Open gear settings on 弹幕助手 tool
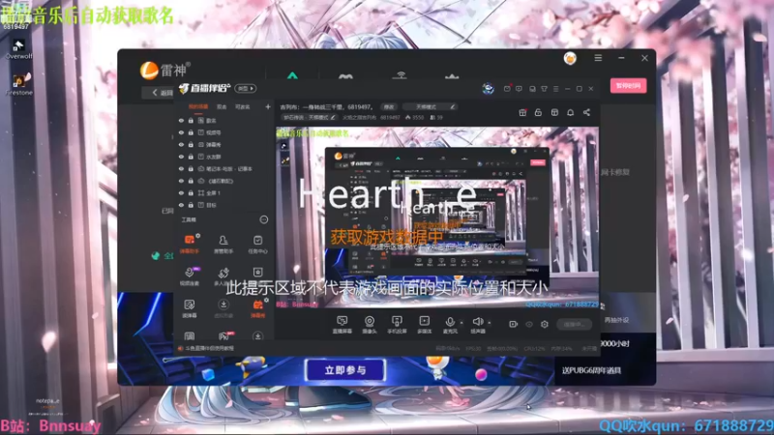The width and height of the screenshot is (774, 435). click(x=198, y=236)
